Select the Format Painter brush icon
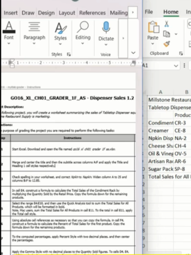Viewport: 191px width, 255px height. pyautogui.click(x=167, y=44)
